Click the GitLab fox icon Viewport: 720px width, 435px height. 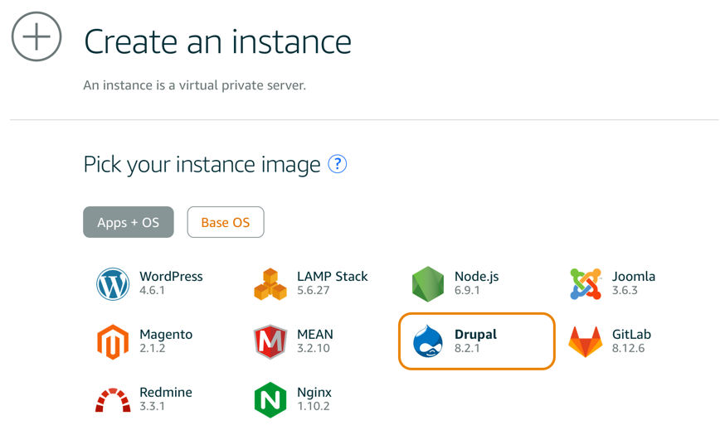586,342
